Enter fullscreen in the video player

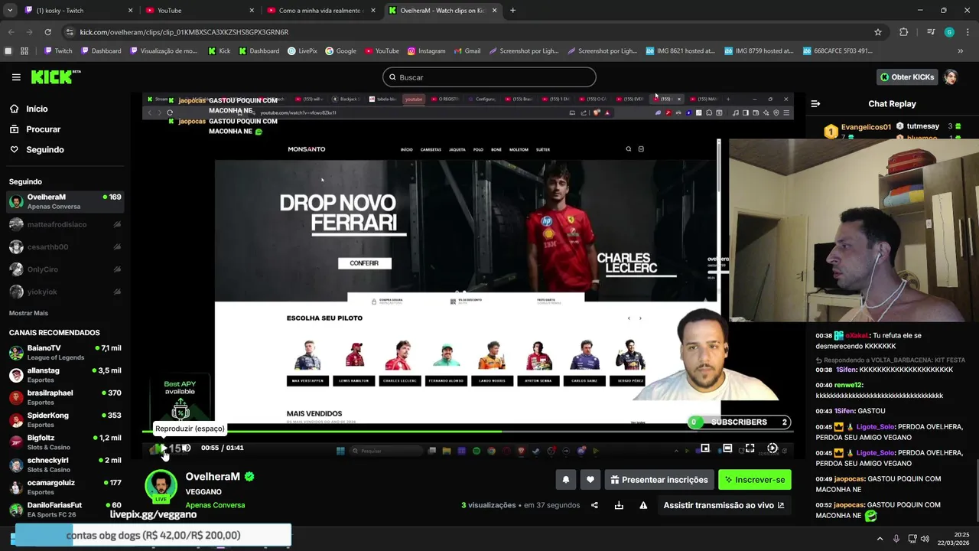[750, 448]
